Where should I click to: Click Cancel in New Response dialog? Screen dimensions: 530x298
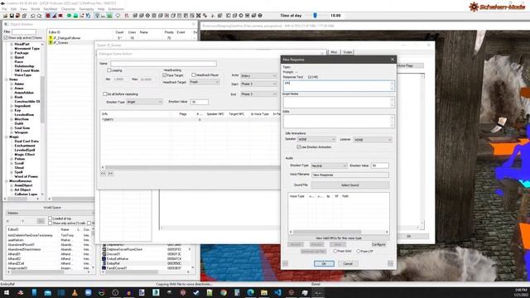[x=348, y=263]
